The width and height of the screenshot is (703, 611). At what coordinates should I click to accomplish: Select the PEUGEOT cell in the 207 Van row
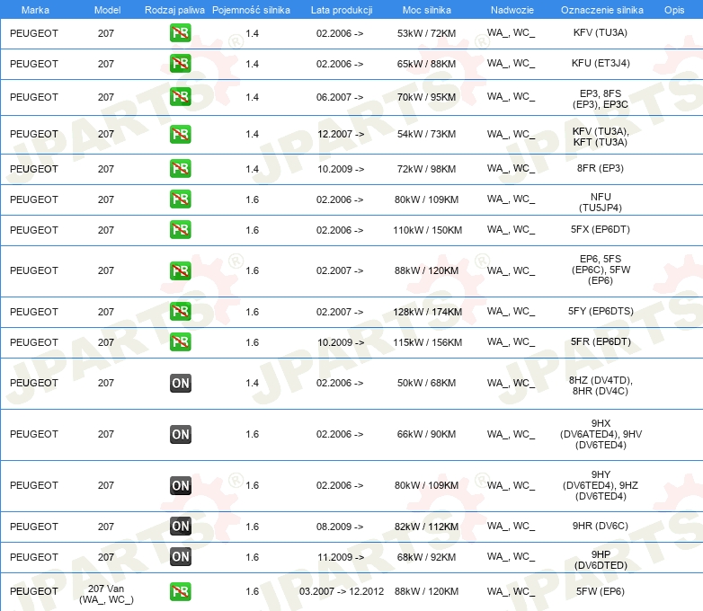point(34,592)
